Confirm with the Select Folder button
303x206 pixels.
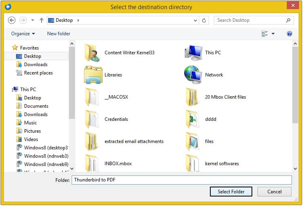pyautogui.click(x=231, y=191)
